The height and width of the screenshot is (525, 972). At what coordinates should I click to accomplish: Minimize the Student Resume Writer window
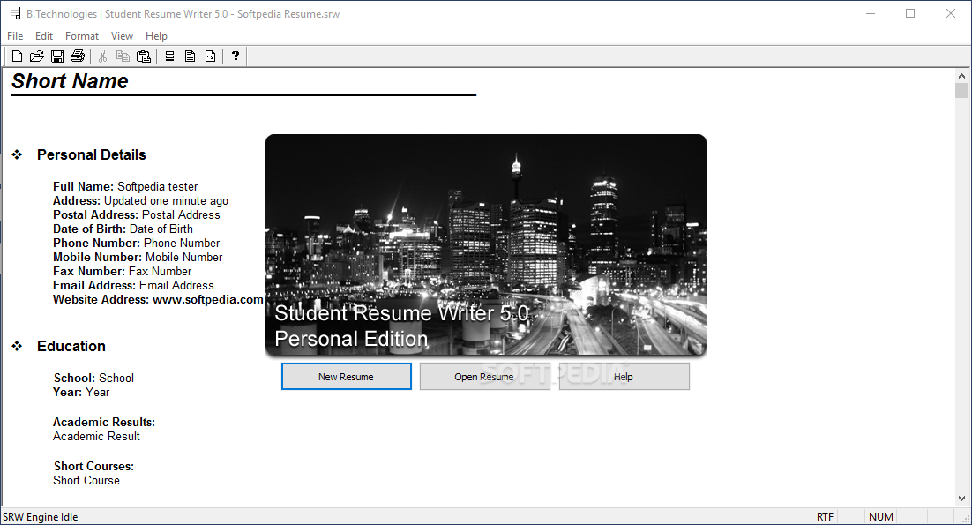pyautogui.click(x=871, y=13)
